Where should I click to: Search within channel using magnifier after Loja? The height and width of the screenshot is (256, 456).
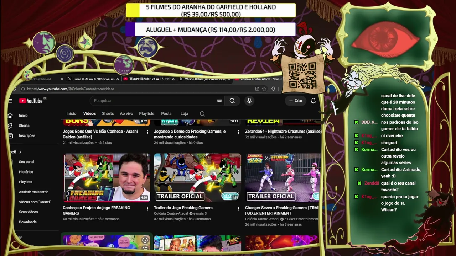[202, 114]
